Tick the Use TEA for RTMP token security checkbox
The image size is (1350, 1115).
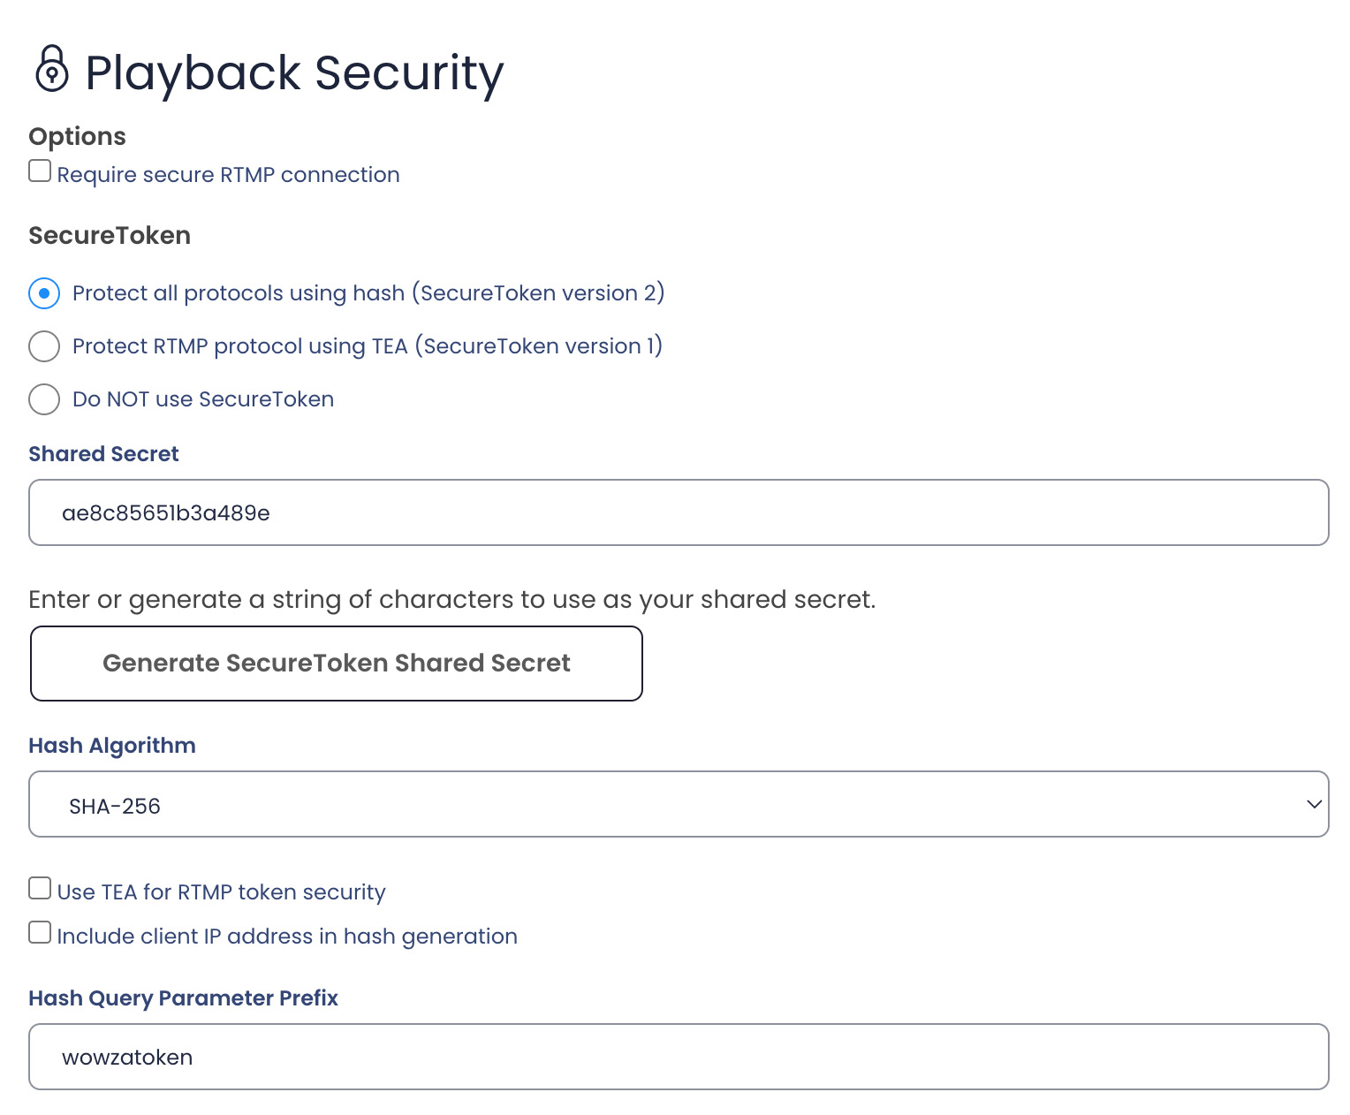(40, 888)
